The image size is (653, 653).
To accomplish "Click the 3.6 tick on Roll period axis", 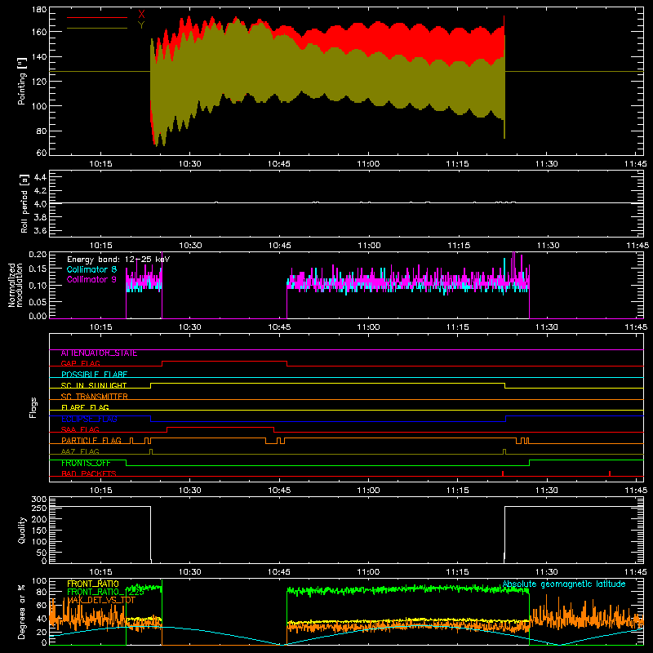I will tap(39, 230).
